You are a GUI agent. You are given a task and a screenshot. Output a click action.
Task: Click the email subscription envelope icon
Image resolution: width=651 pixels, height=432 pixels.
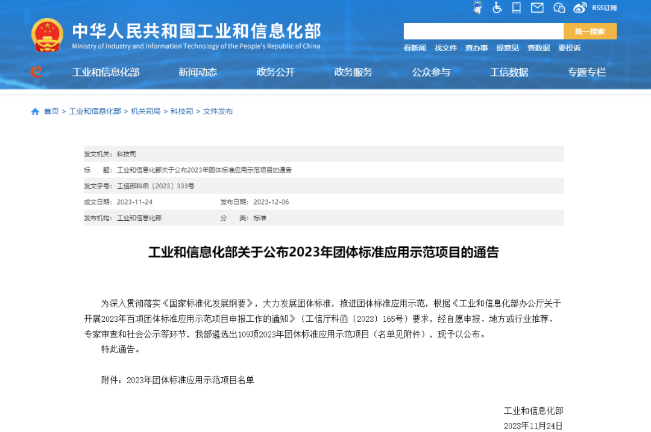pos(537,8)
